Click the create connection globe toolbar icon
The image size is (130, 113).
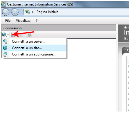(x=4, y=35)
